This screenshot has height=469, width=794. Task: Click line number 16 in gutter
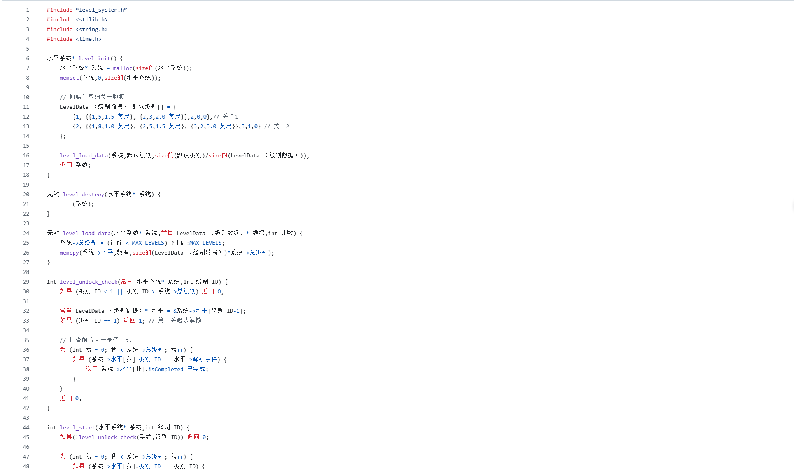pyautogui.click(x=26, y=155)
